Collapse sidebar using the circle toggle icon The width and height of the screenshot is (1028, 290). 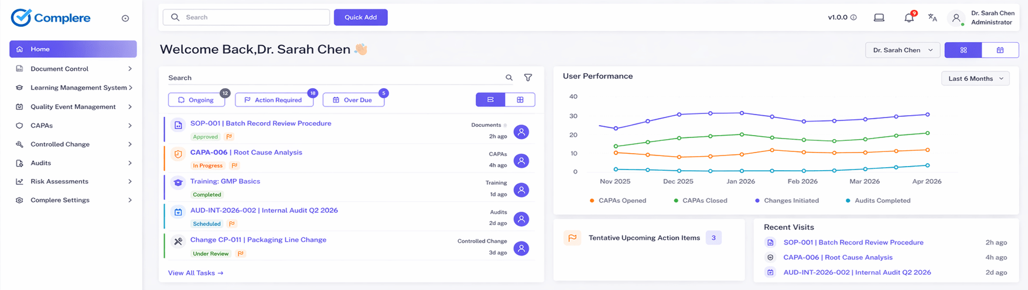(125, 18)
